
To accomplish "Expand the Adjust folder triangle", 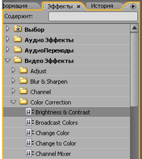I will pos(13,70).
